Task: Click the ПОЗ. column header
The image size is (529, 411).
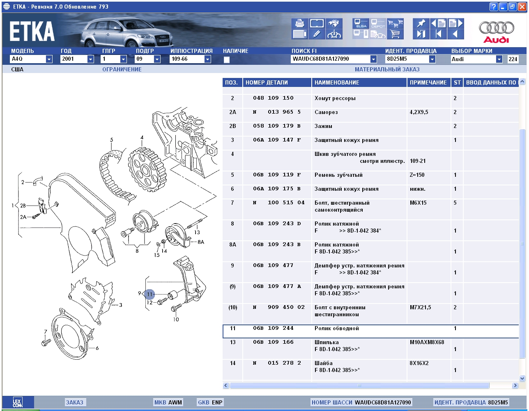Action: (x=232, y=82)
